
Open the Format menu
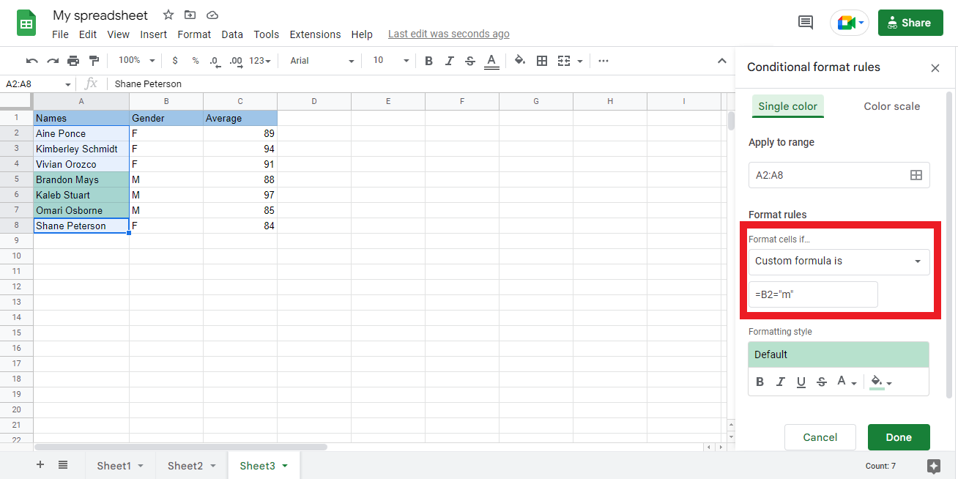click(x=194, y=34)
